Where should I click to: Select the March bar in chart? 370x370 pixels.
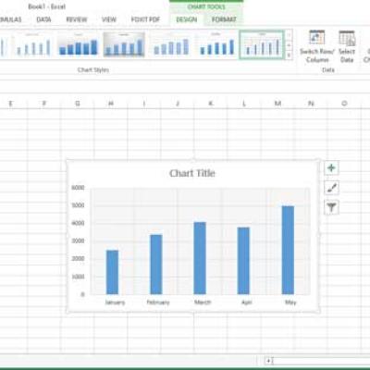coord(200,258)
